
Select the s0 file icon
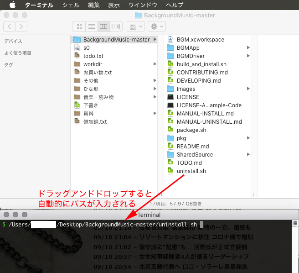pyautogui.click(x=77, y=47)
